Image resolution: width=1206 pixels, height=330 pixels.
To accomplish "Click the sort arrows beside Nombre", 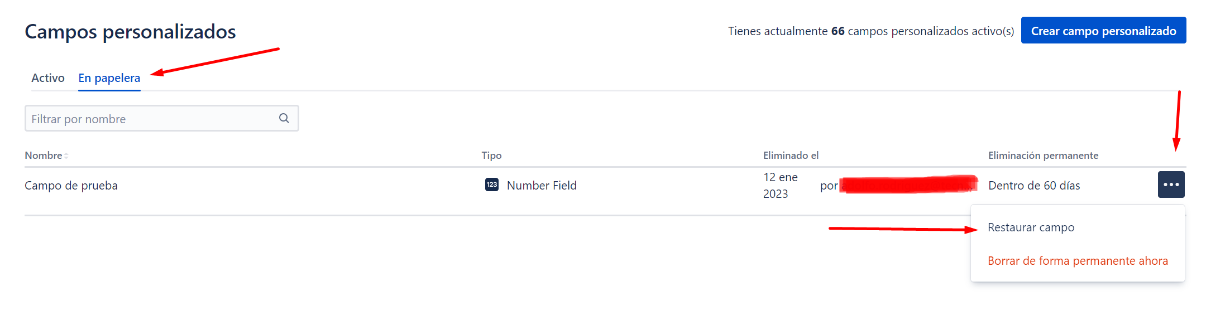I will [x=66, y=156].
